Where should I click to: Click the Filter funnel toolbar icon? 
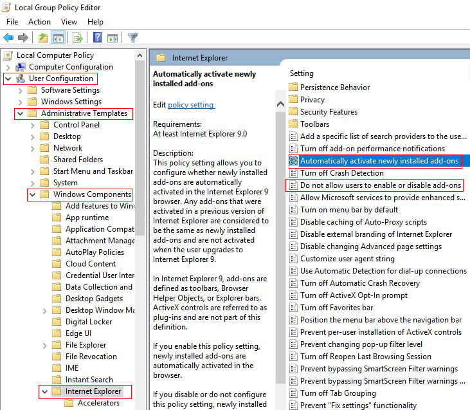coord(132,38)
